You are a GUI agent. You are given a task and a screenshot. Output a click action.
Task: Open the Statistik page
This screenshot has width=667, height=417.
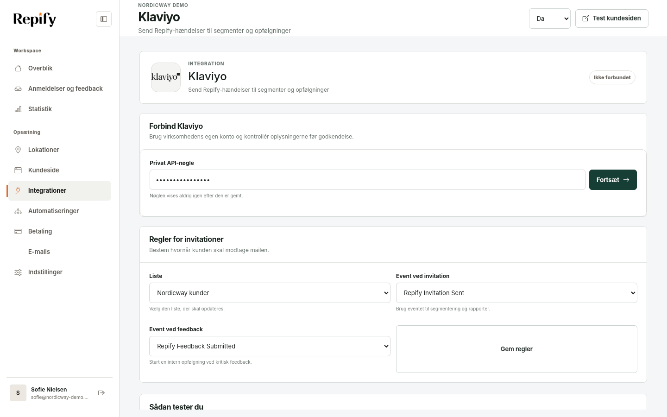click(x=59, y=109)
